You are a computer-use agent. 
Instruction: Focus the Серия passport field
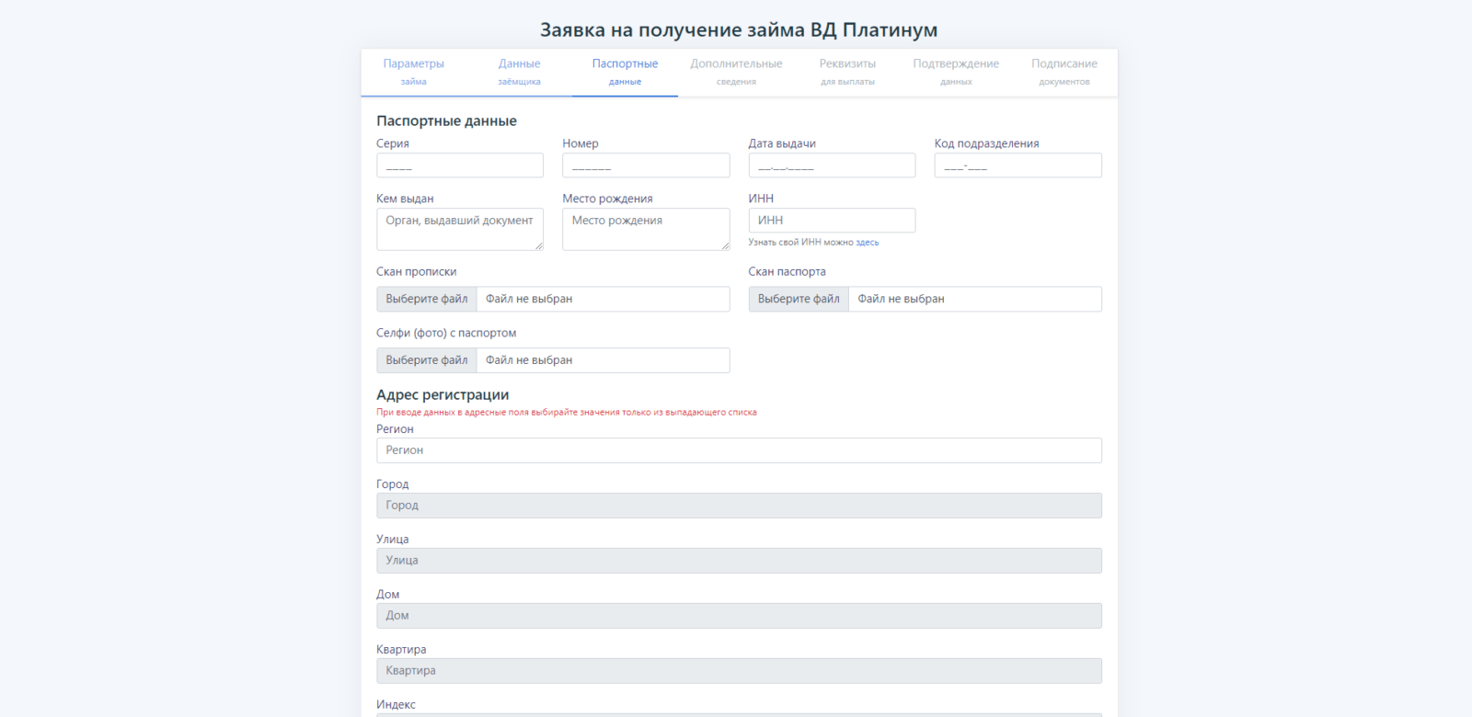tap(460, 165)
